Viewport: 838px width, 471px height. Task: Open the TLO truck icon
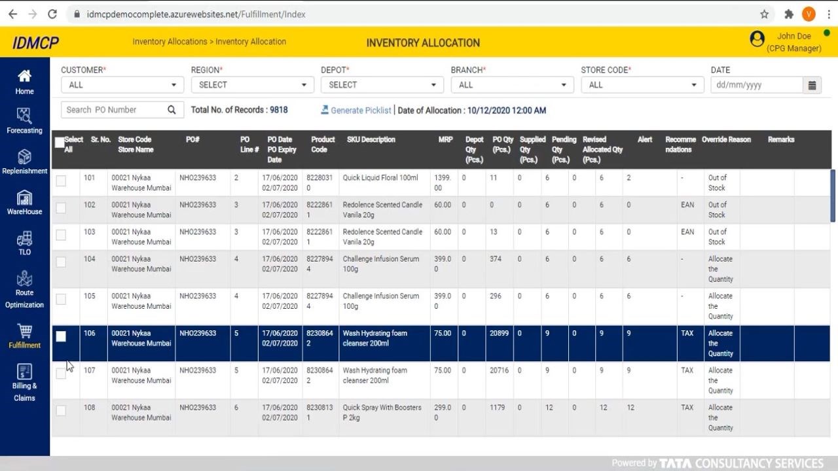pos(24,238)
